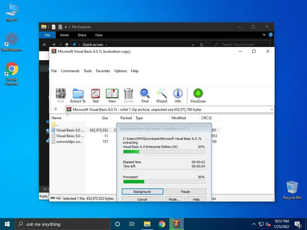Click the Background button in extraction dialog
Image resolution: width=307 pixels, height=230 pixels.
point(142,192)
